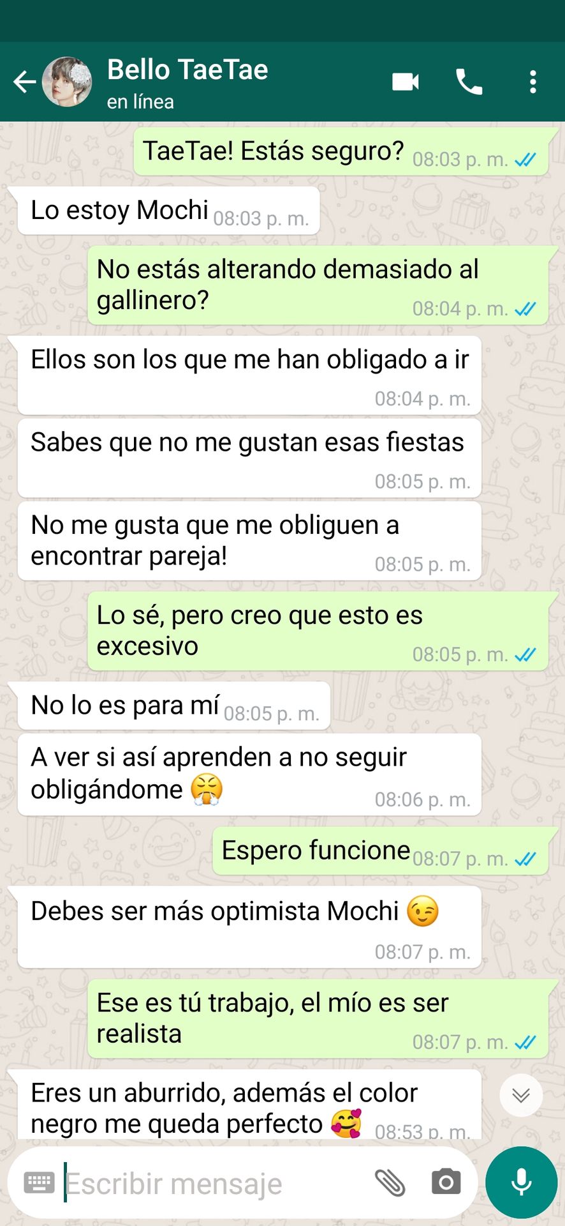The image size is (565, 1226).
Task: Tap the angry emoji in obligándome message
Action: (207, 789)
